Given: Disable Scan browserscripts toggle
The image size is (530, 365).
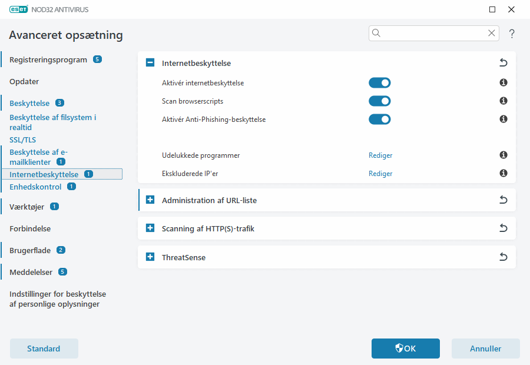Looking at the screenshot, I should 379,101.
